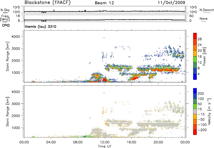Viewport: 214px width, 148px height.
Task: Click the -100 label on velocity colorbar
Action: coord(202,124)
